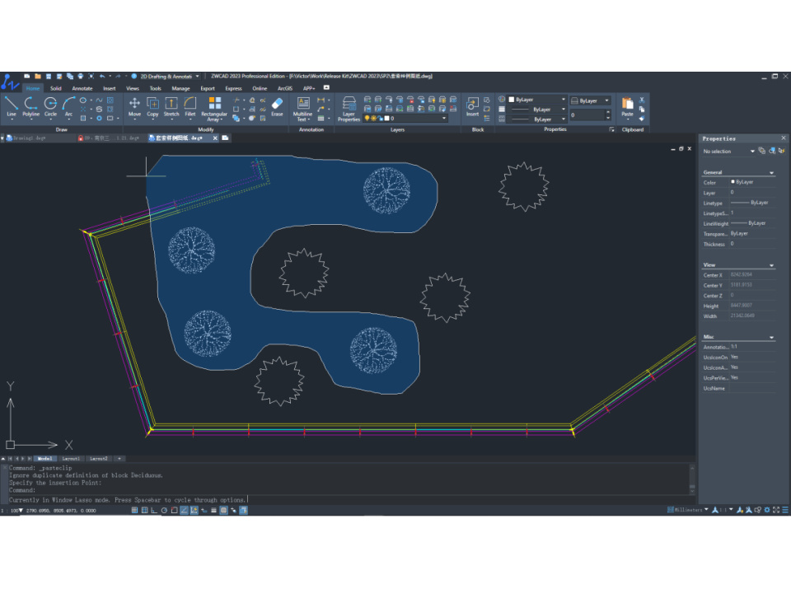
Task: Click the Open folder icon in quick access toolbar
Action: [38, 76]
